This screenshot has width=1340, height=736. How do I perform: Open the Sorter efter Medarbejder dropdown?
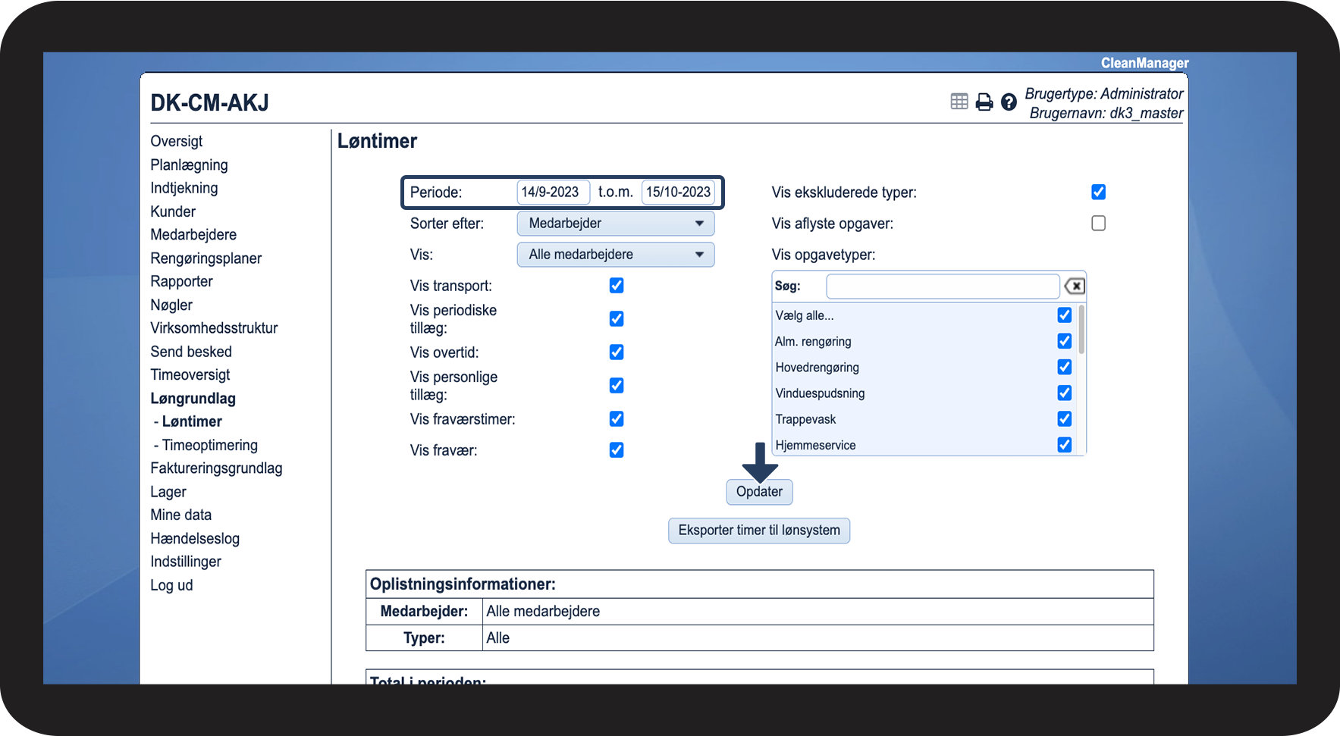coord(615,224)
